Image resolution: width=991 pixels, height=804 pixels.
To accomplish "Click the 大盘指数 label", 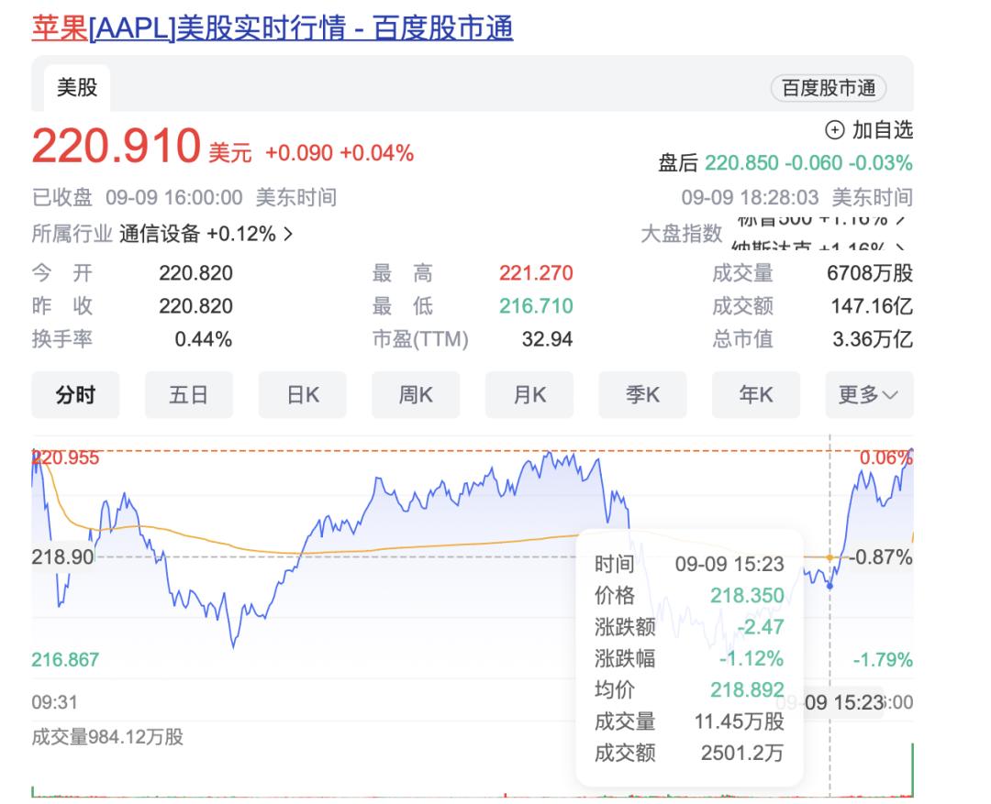I will [681, 234].
